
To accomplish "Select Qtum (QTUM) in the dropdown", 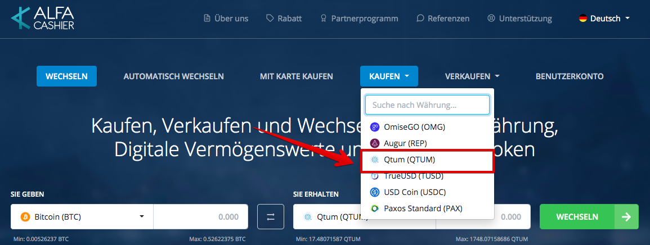I will point(427,160).
